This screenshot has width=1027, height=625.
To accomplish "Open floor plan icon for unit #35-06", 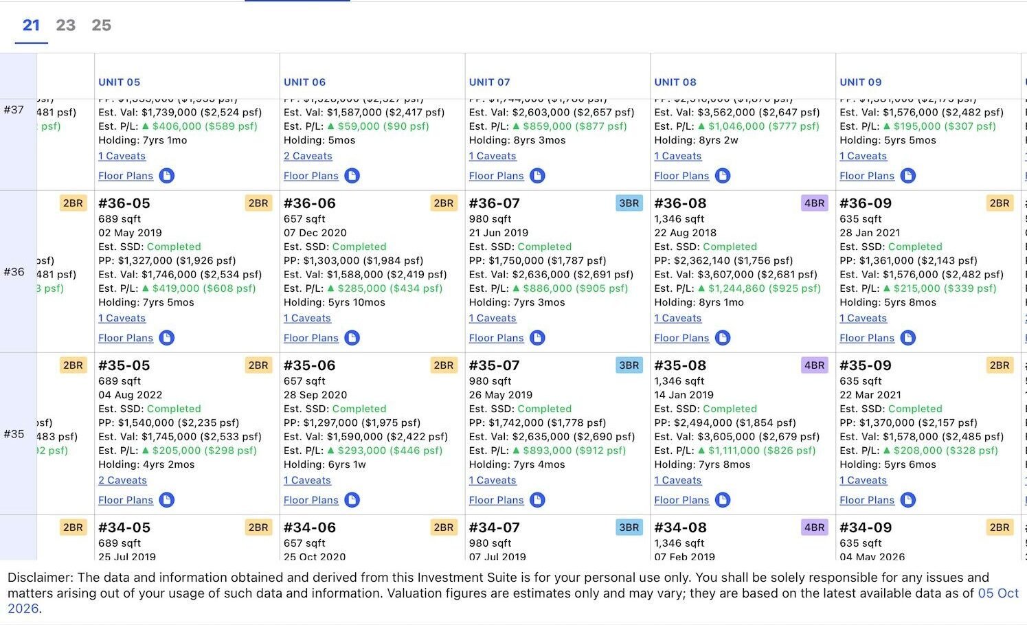I will [x=352, y=500].
